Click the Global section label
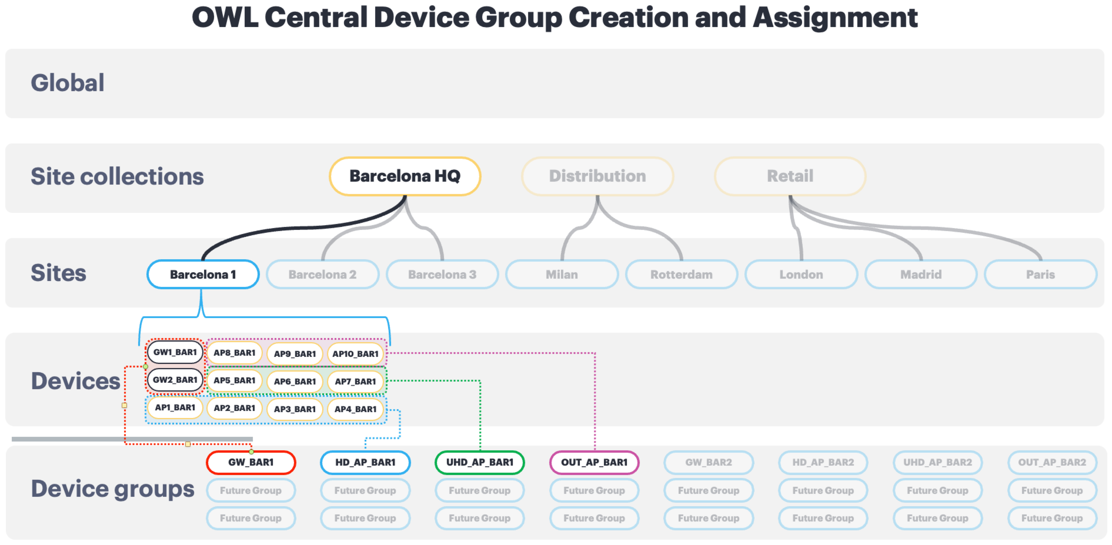Viewport: 1112px width, 545px height. coord(67,83)
